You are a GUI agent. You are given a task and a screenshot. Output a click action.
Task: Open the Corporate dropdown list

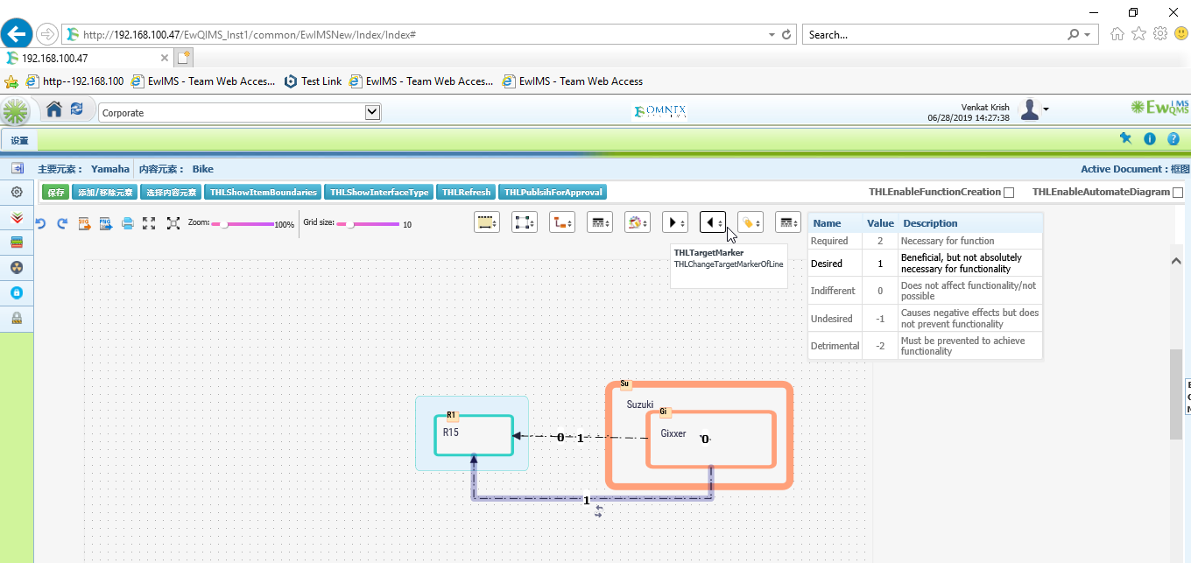pos(372,112)
